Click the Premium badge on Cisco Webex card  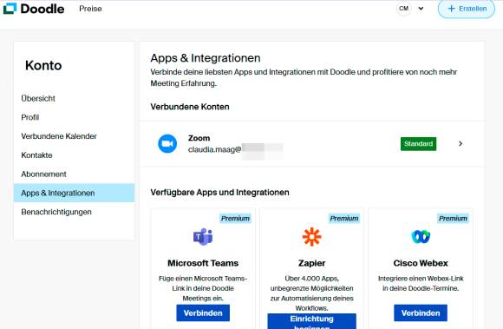coord(453,218)
